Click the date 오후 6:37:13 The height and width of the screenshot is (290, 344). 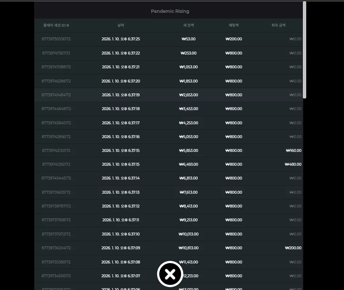pos(121,192)
